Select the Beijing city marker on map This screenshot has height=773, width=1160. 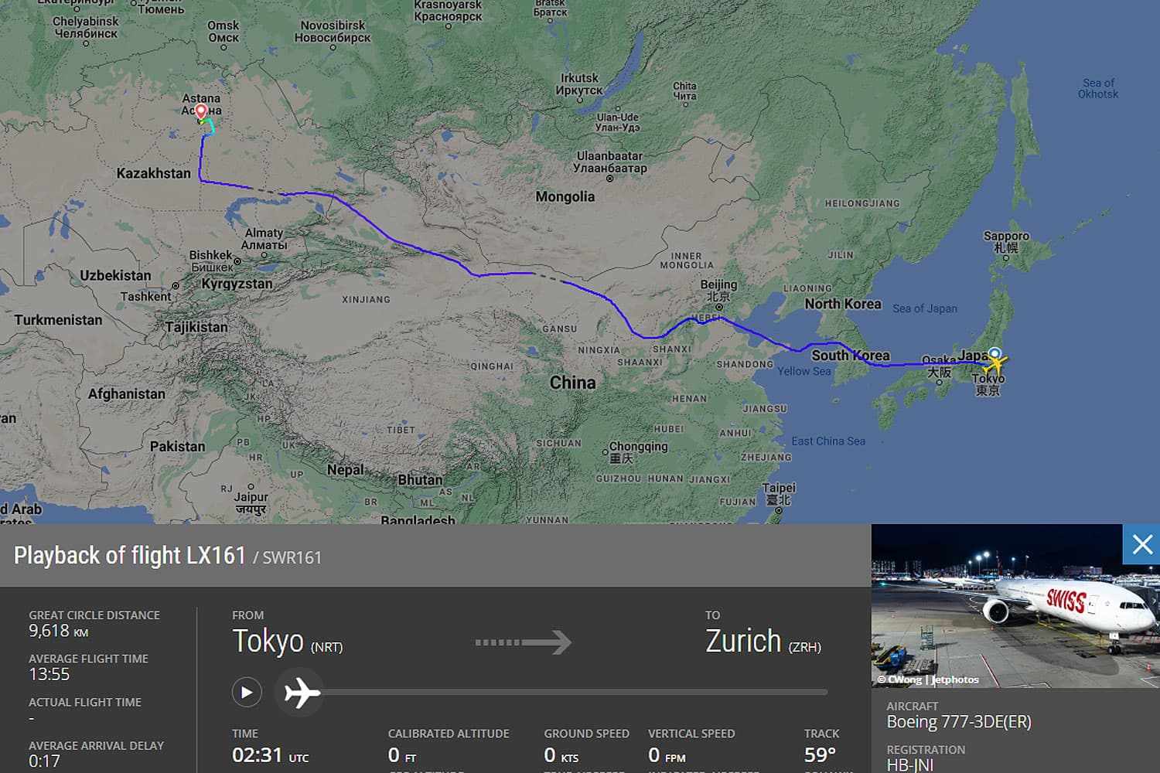point(718,307)
